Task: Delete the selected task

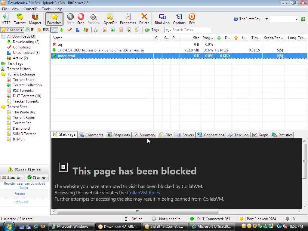Action: (x=144, y=19)
